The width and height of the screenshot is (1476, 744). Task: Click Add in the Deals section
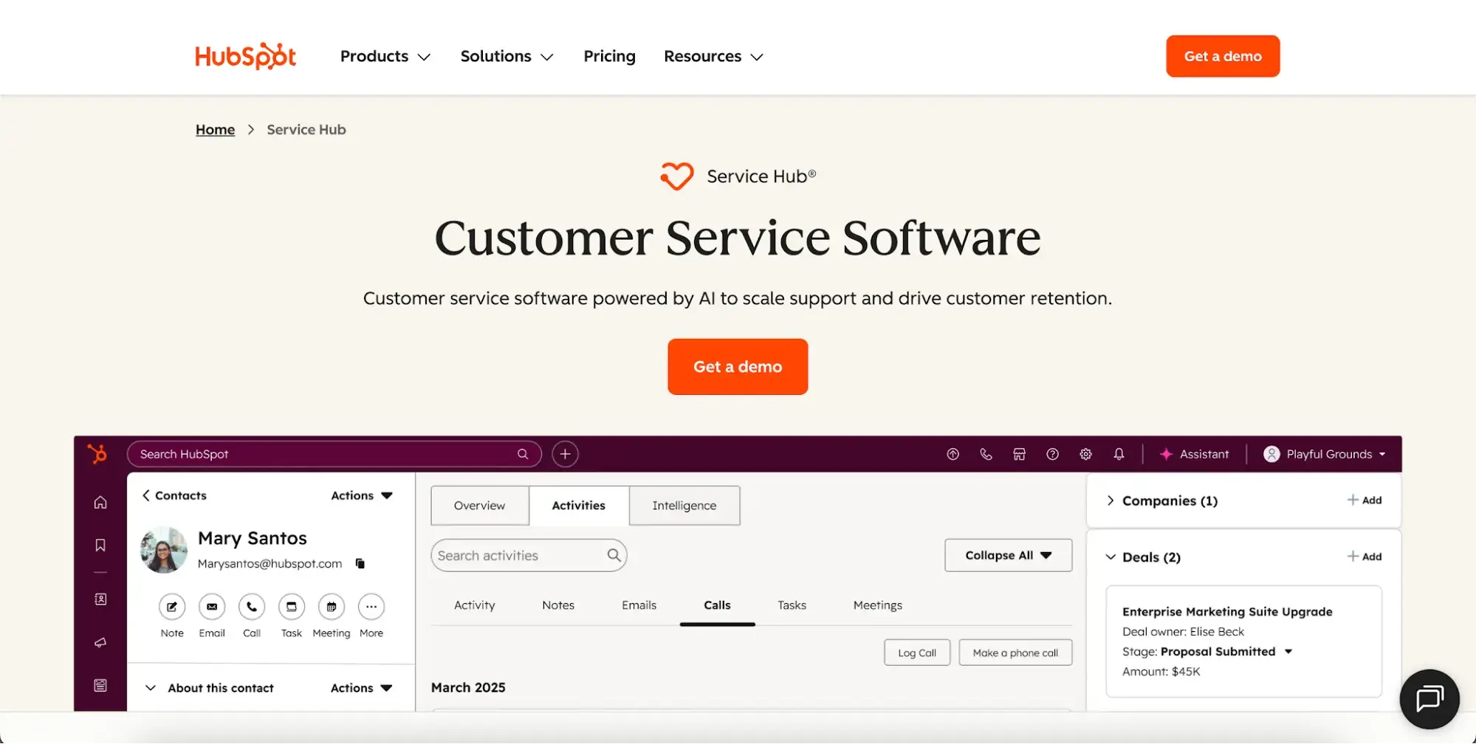1365,557
